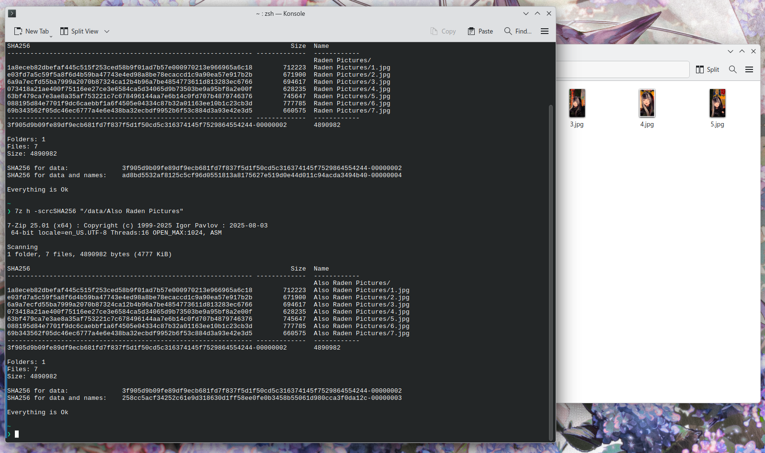Click the hash ending in '-00000003'
Viewport: 765px width, 453px height.
click(x=262, y=398)
